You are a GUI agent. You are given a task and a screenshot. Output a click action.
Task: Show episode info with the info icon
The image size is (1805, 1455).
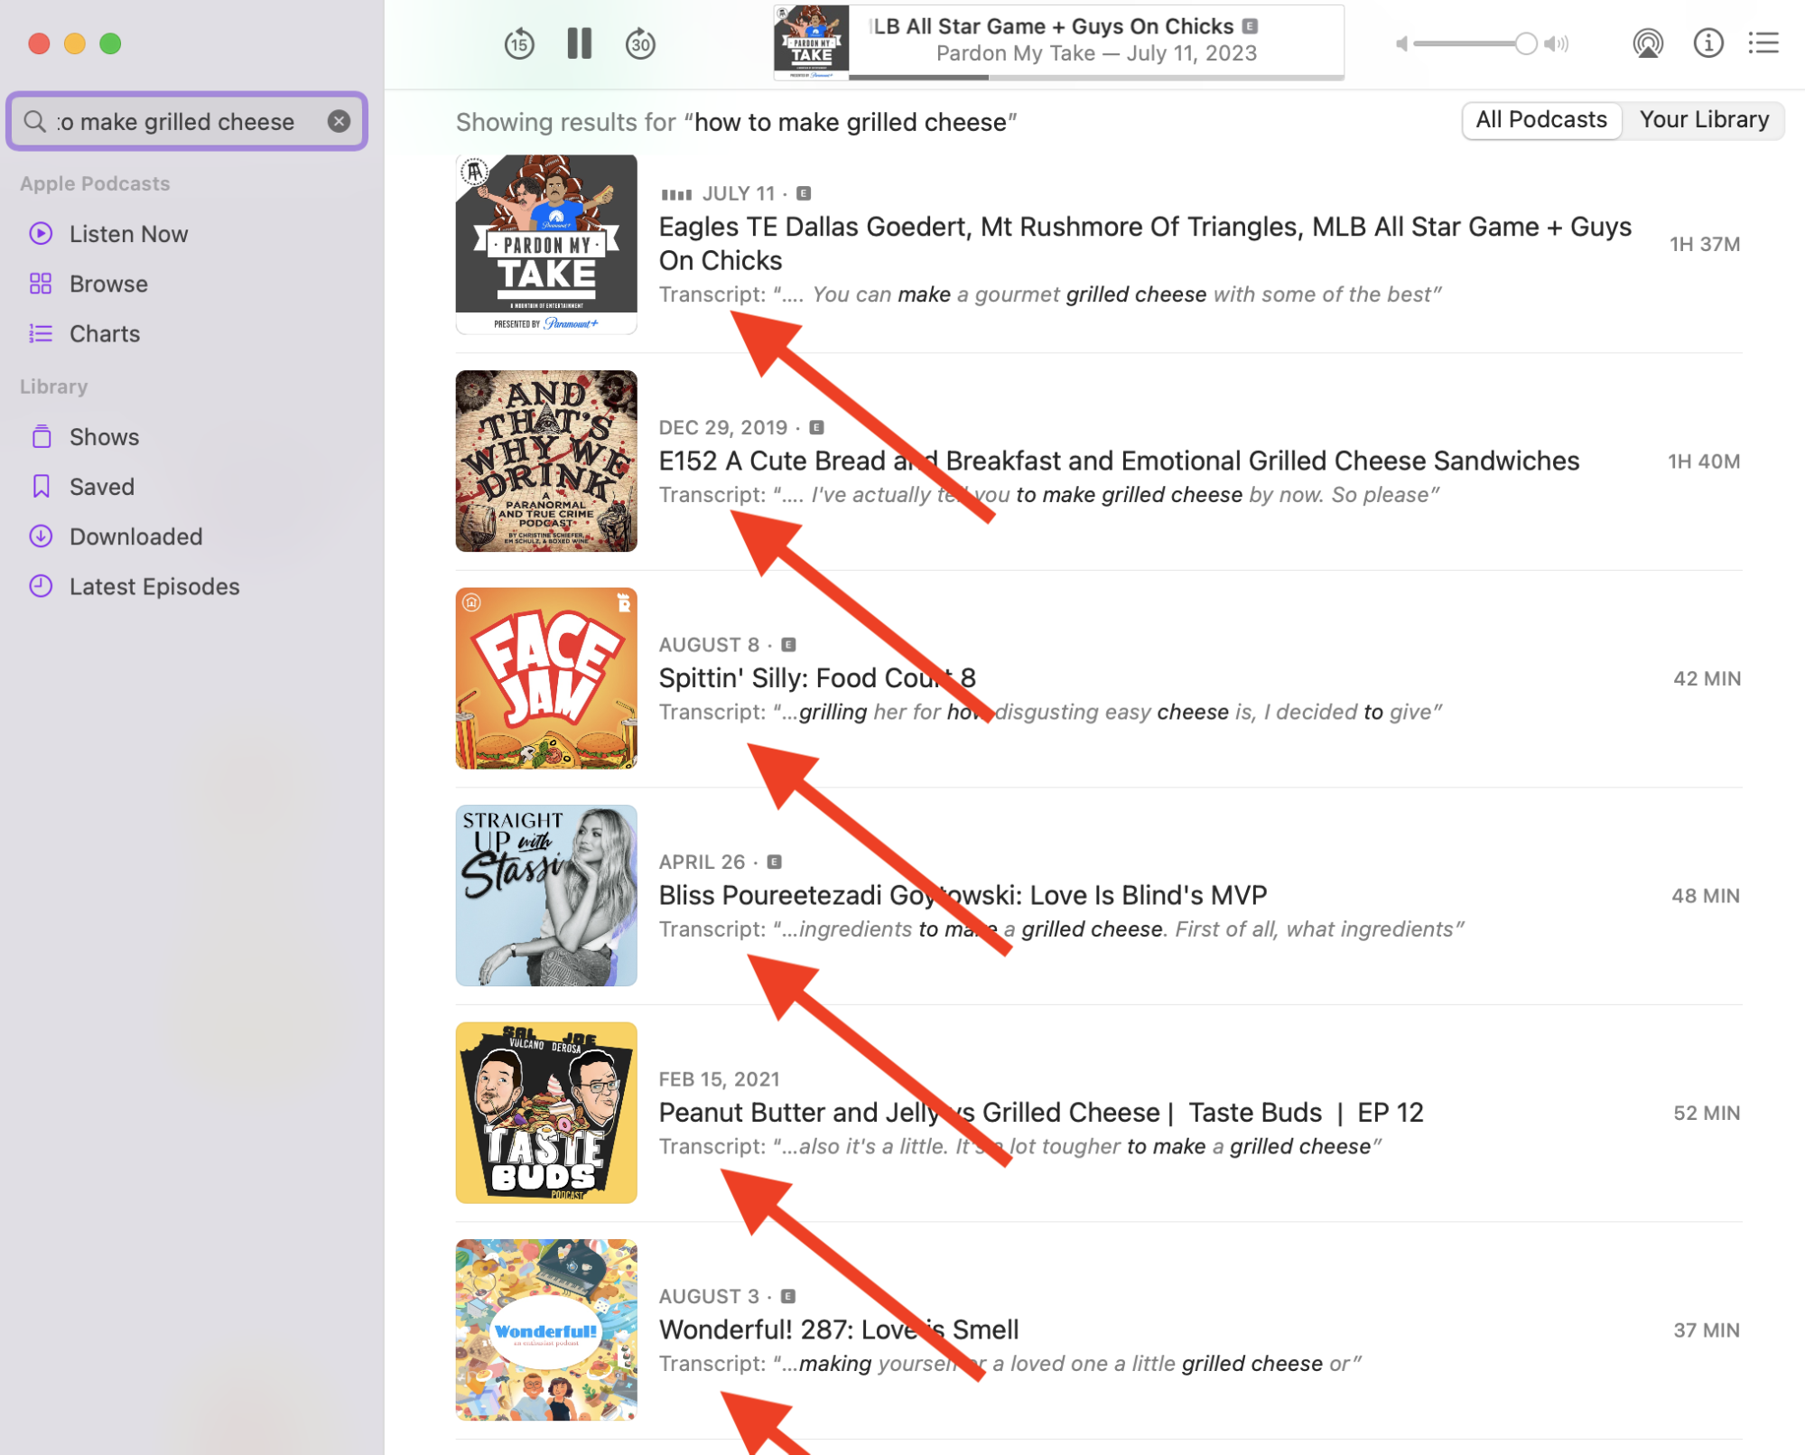click(x=1708, y=43)
